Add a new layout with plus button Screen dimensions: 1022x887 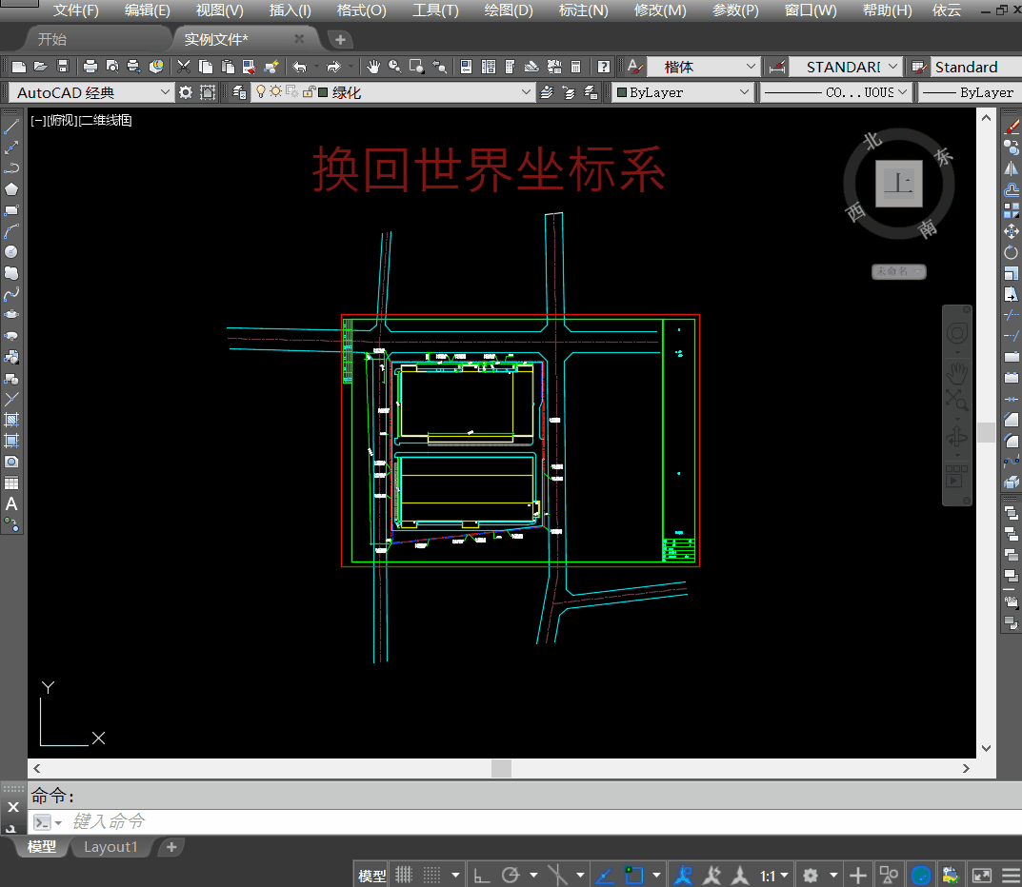[x=171, y=847]
